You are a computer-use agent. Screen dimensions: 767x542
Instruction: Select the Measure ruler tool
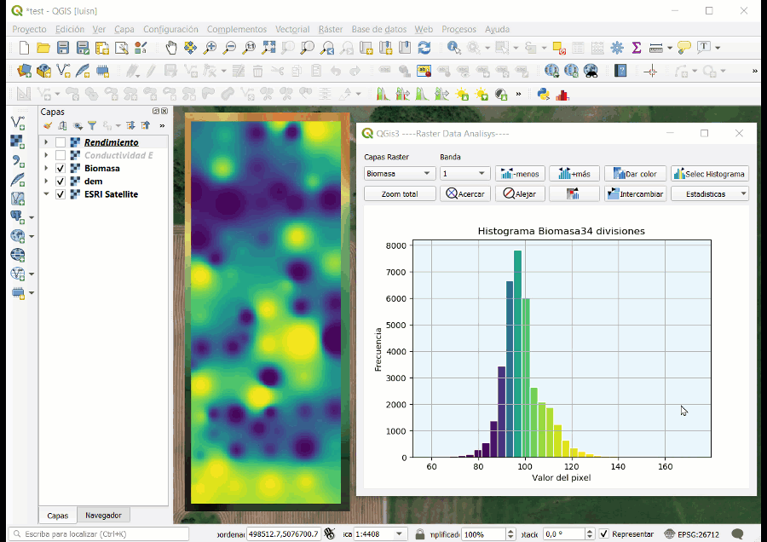point(656,48)
